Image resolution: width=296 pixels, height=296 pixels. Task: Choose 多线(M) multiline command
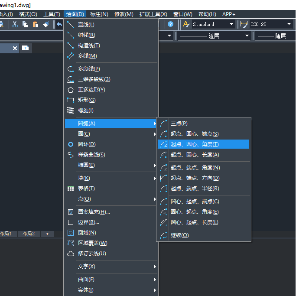point(111,56)
